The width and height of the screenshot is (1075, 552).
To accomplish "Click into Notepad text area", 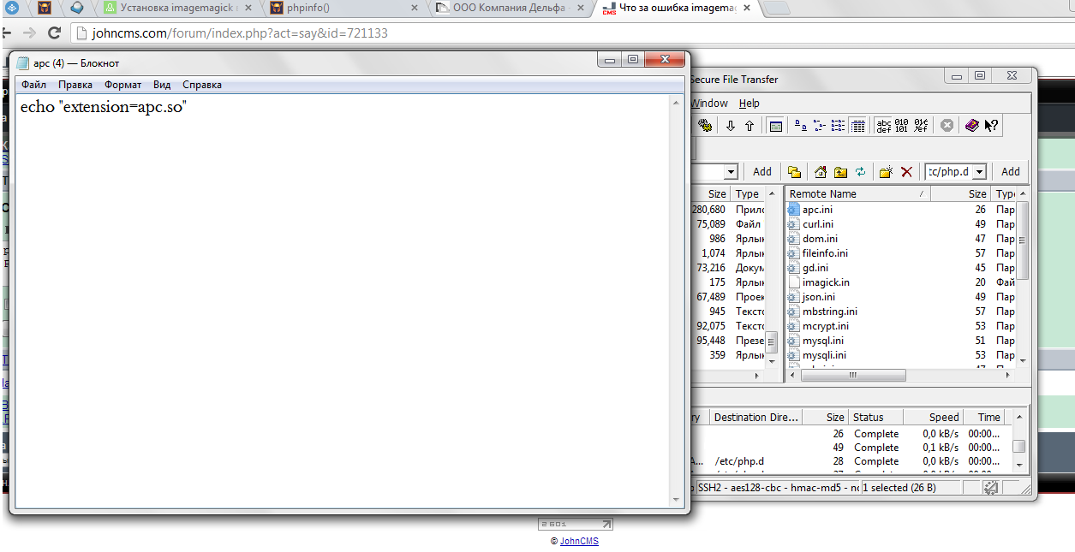I will [x=343, y=300].
